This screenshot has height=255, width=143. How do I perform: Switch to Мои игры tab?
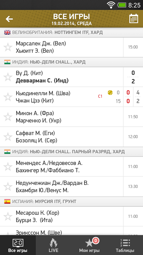click(x=89, y=245)
